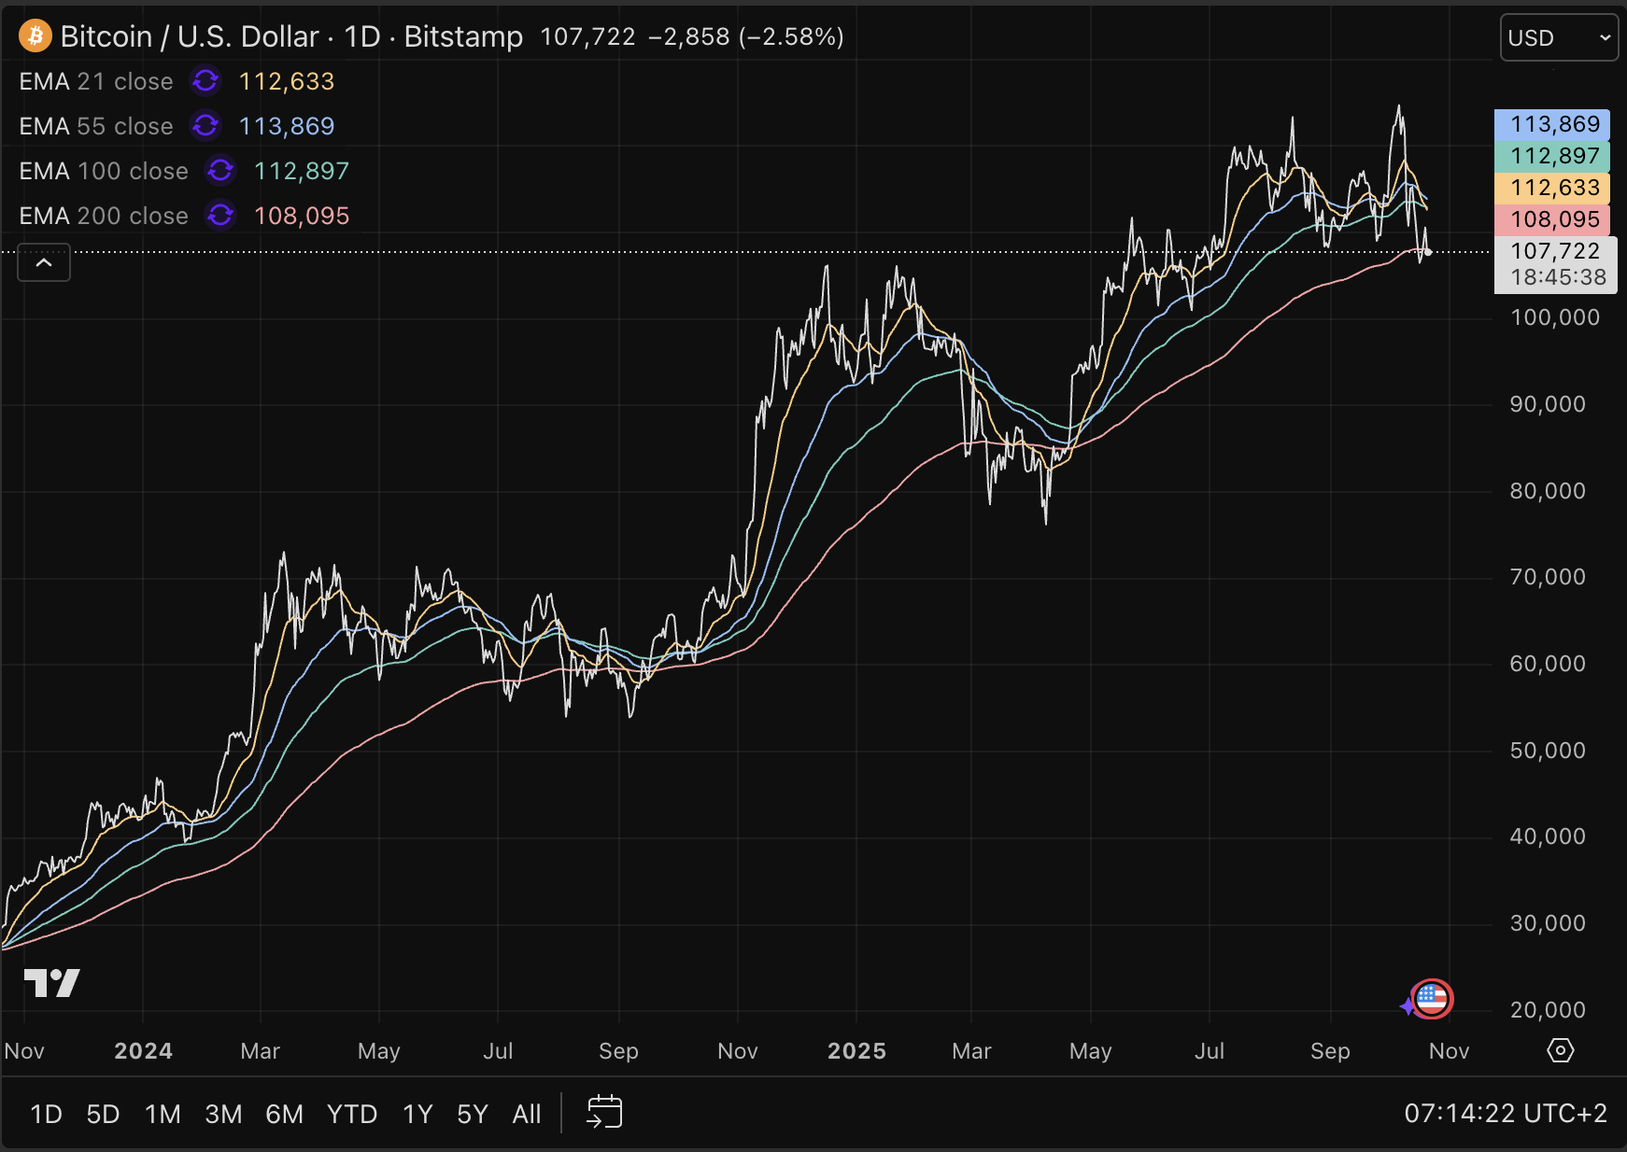Viewport: 1627px width, 1152px height.
Task: Click the US flag economic event icon
Action: tap(1431, 999)
